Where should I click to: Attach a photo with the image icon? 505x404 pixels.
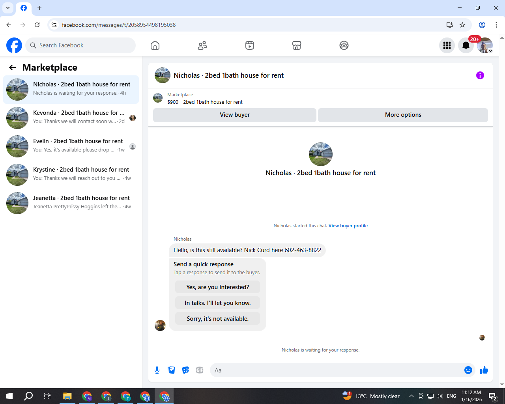click(171, 370)
